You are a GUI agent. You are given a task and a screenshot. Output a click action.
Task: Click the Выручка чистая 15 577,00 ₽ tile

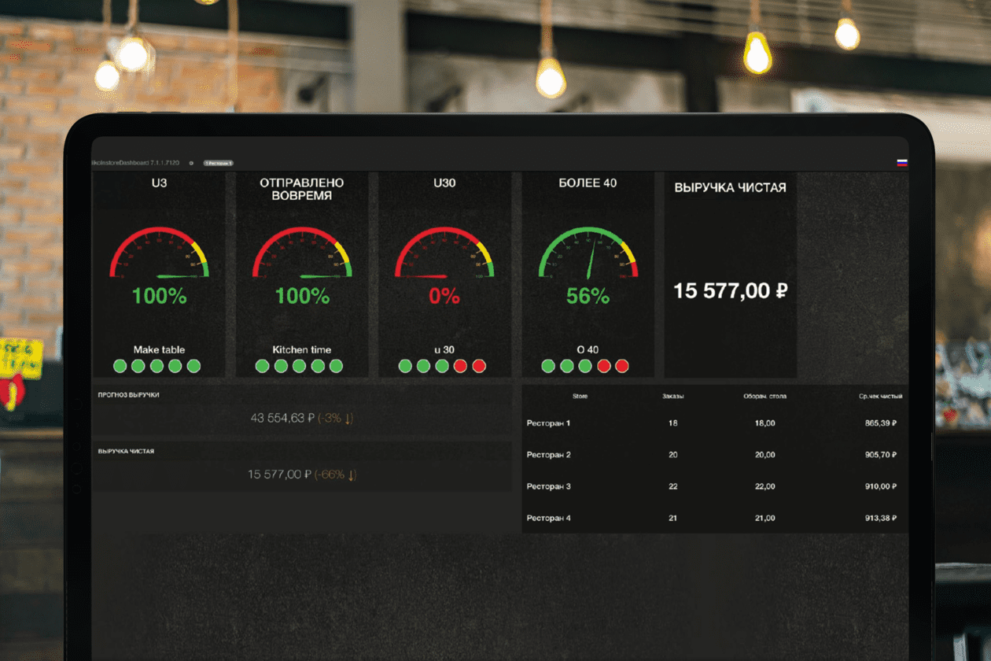[731, 275]
